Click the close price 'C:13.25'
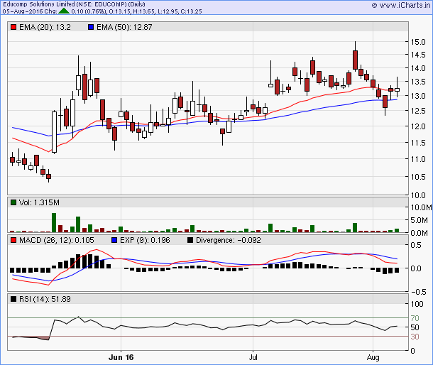The image size is (433, 365). [191, 11]
